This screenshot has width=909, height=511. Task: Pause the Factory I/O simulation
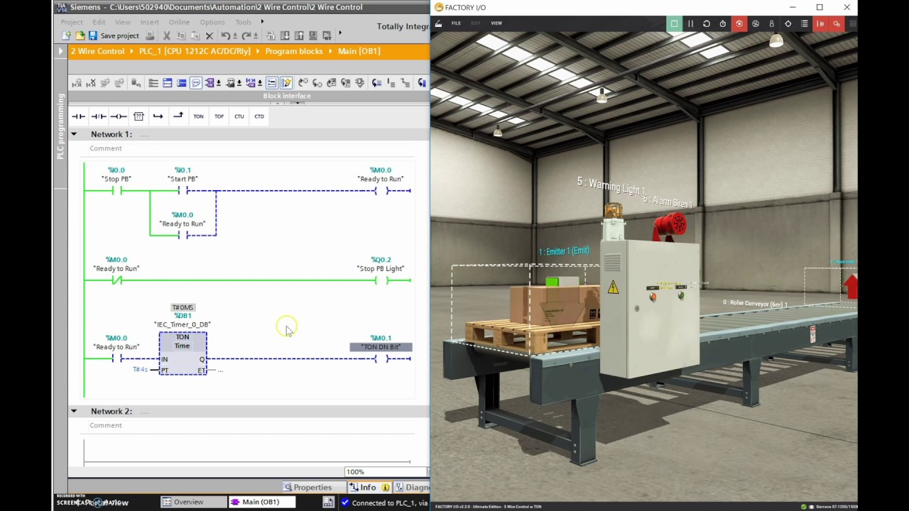691,23
